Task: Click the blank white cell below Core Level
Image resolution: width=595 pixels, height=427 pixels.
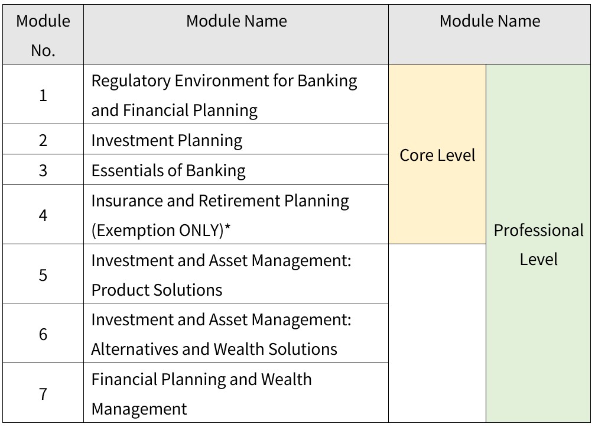Action: coord(437,333)
